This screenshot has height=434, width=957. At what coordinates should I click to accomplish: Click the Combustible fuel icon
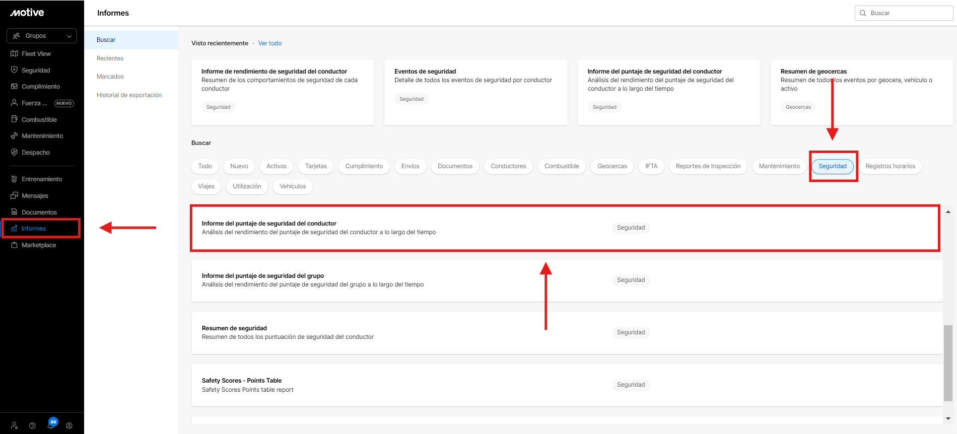tap(14, 119)
